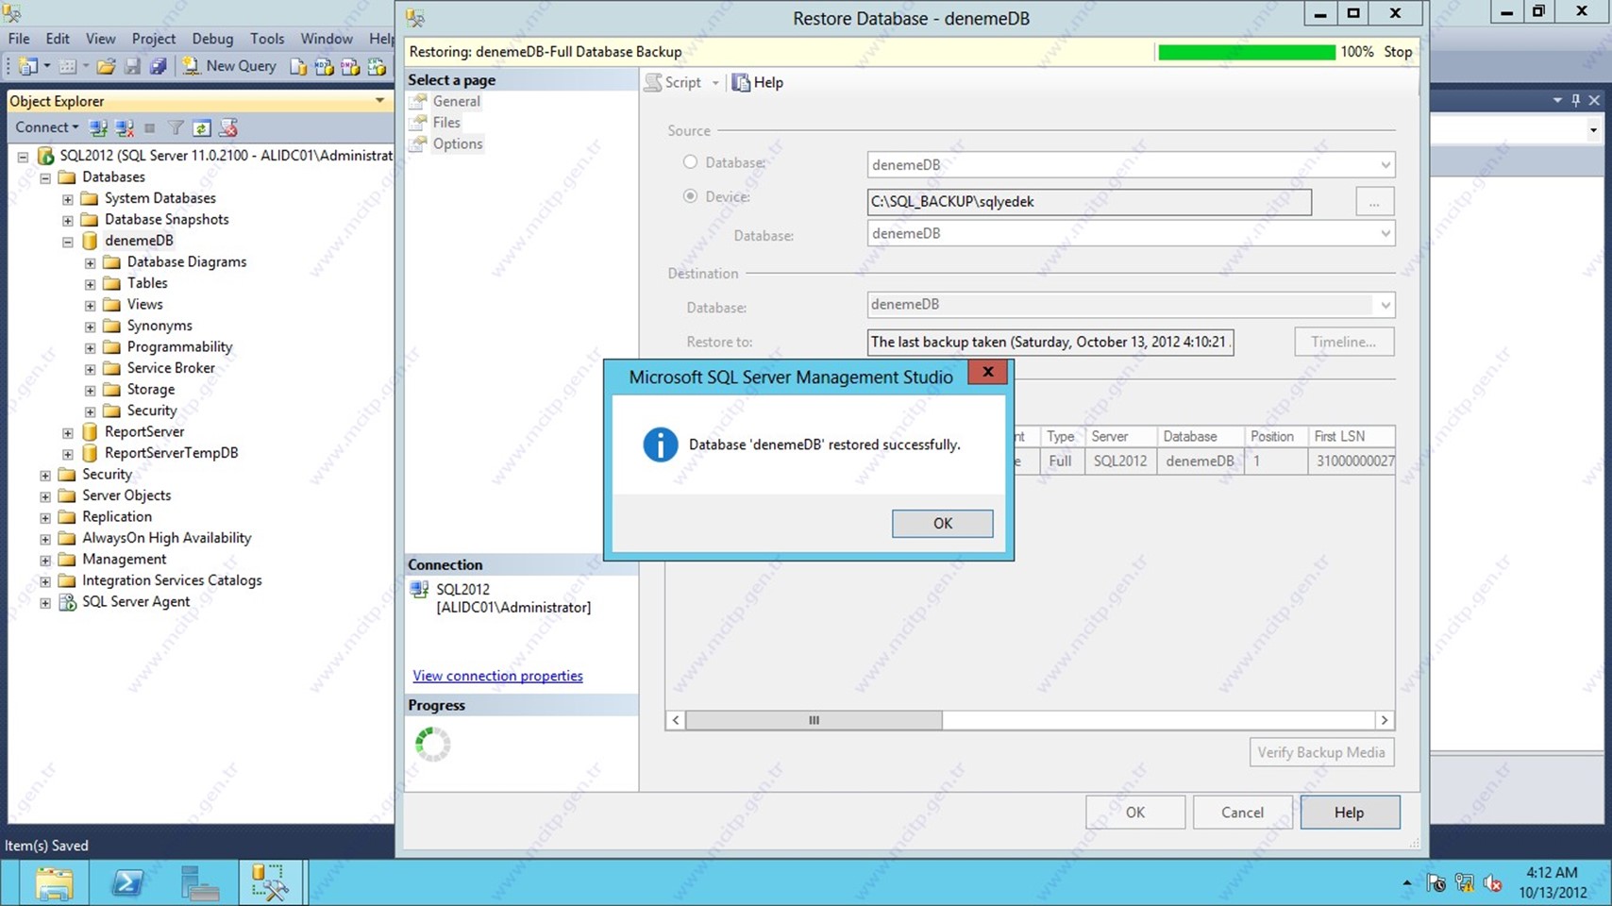Click the horizontal scrollbar of backup sets grid
The width and height of the screenshot is (1612, 906).
pos(814,720)
